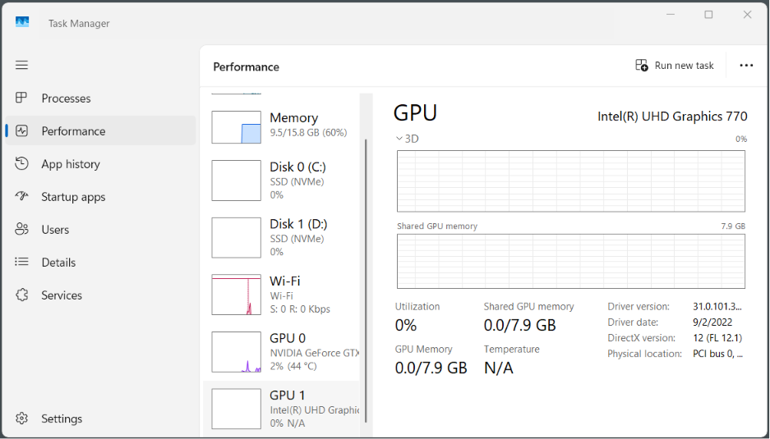Go to the Processes page
The image size is (770, 439).
pyautogui.click(x=101, y=98)
